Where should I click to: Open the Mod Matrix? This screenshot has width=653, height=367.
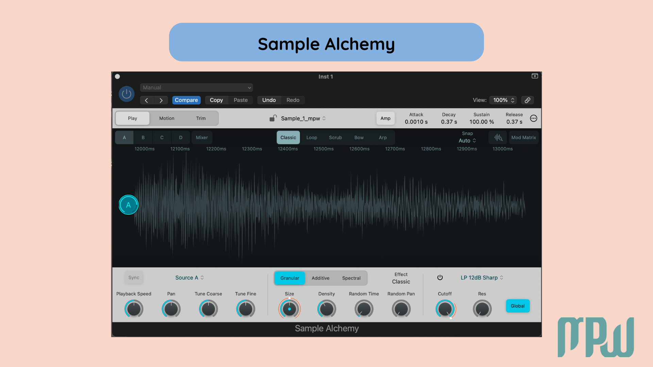coord(523,137)
